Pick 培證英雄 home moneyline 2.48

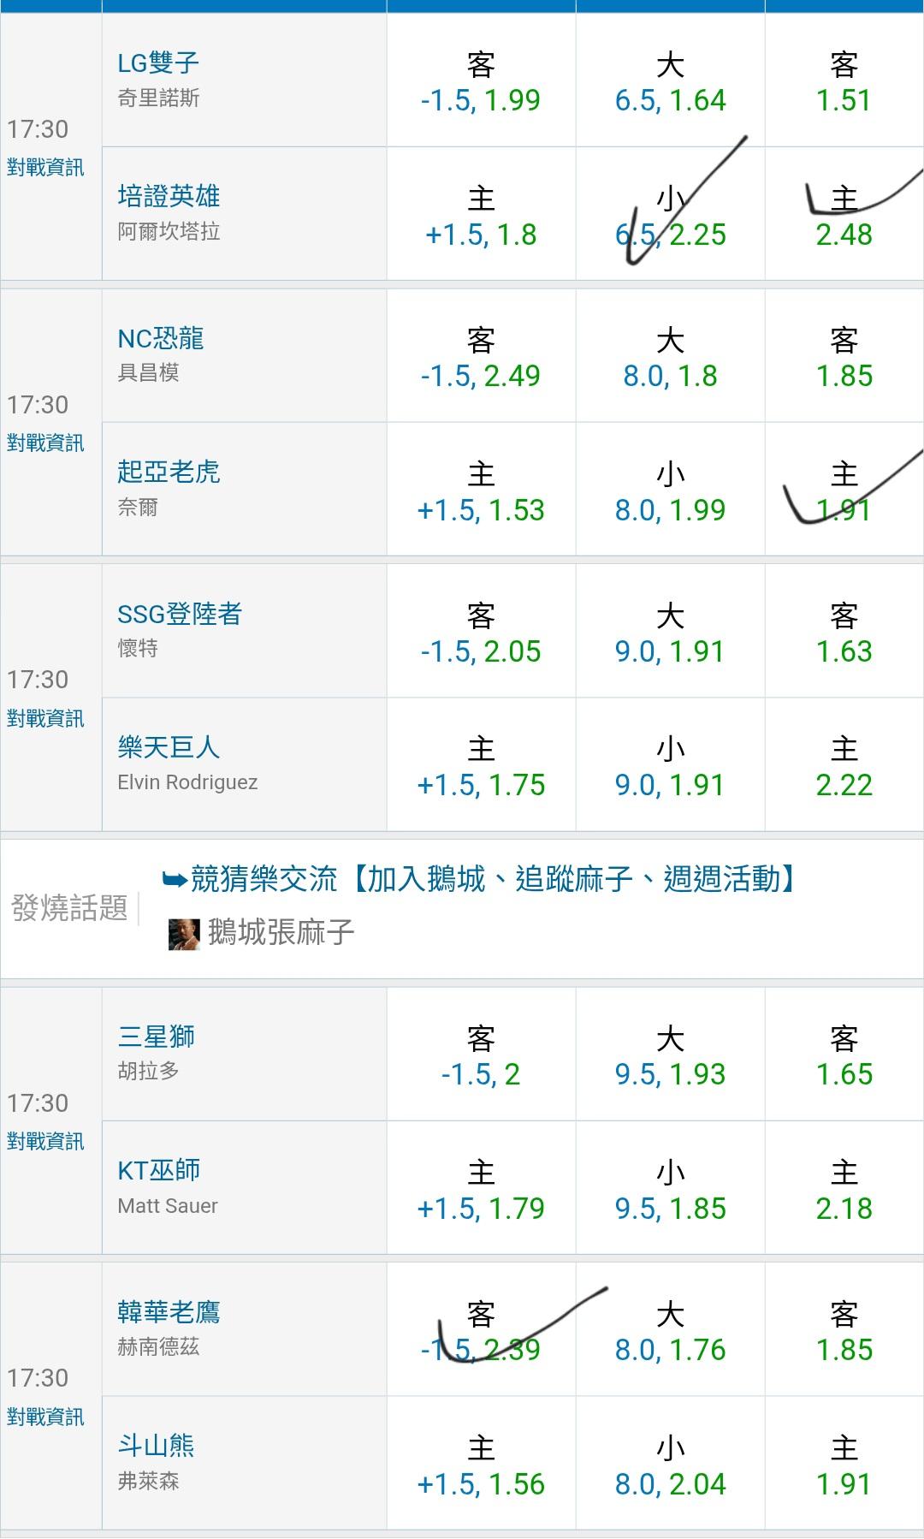point(844,217)
